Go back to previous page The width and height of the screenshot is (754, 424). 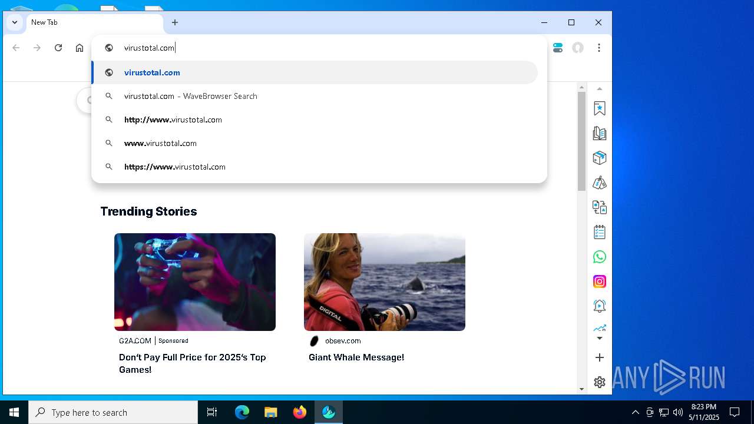pos(16,48)
